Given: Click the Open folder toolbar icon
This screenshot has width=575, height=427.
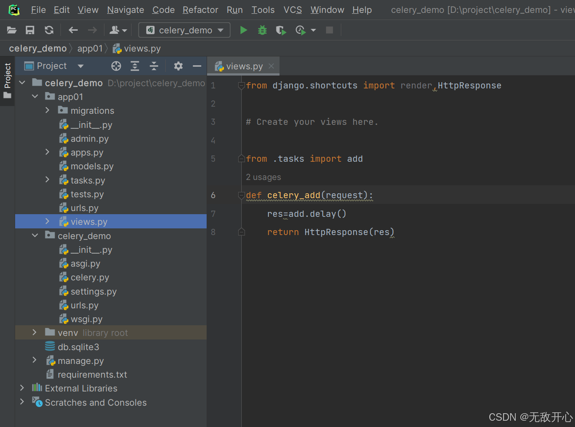Looking at the screenshot, I should (x=12, y=30).
